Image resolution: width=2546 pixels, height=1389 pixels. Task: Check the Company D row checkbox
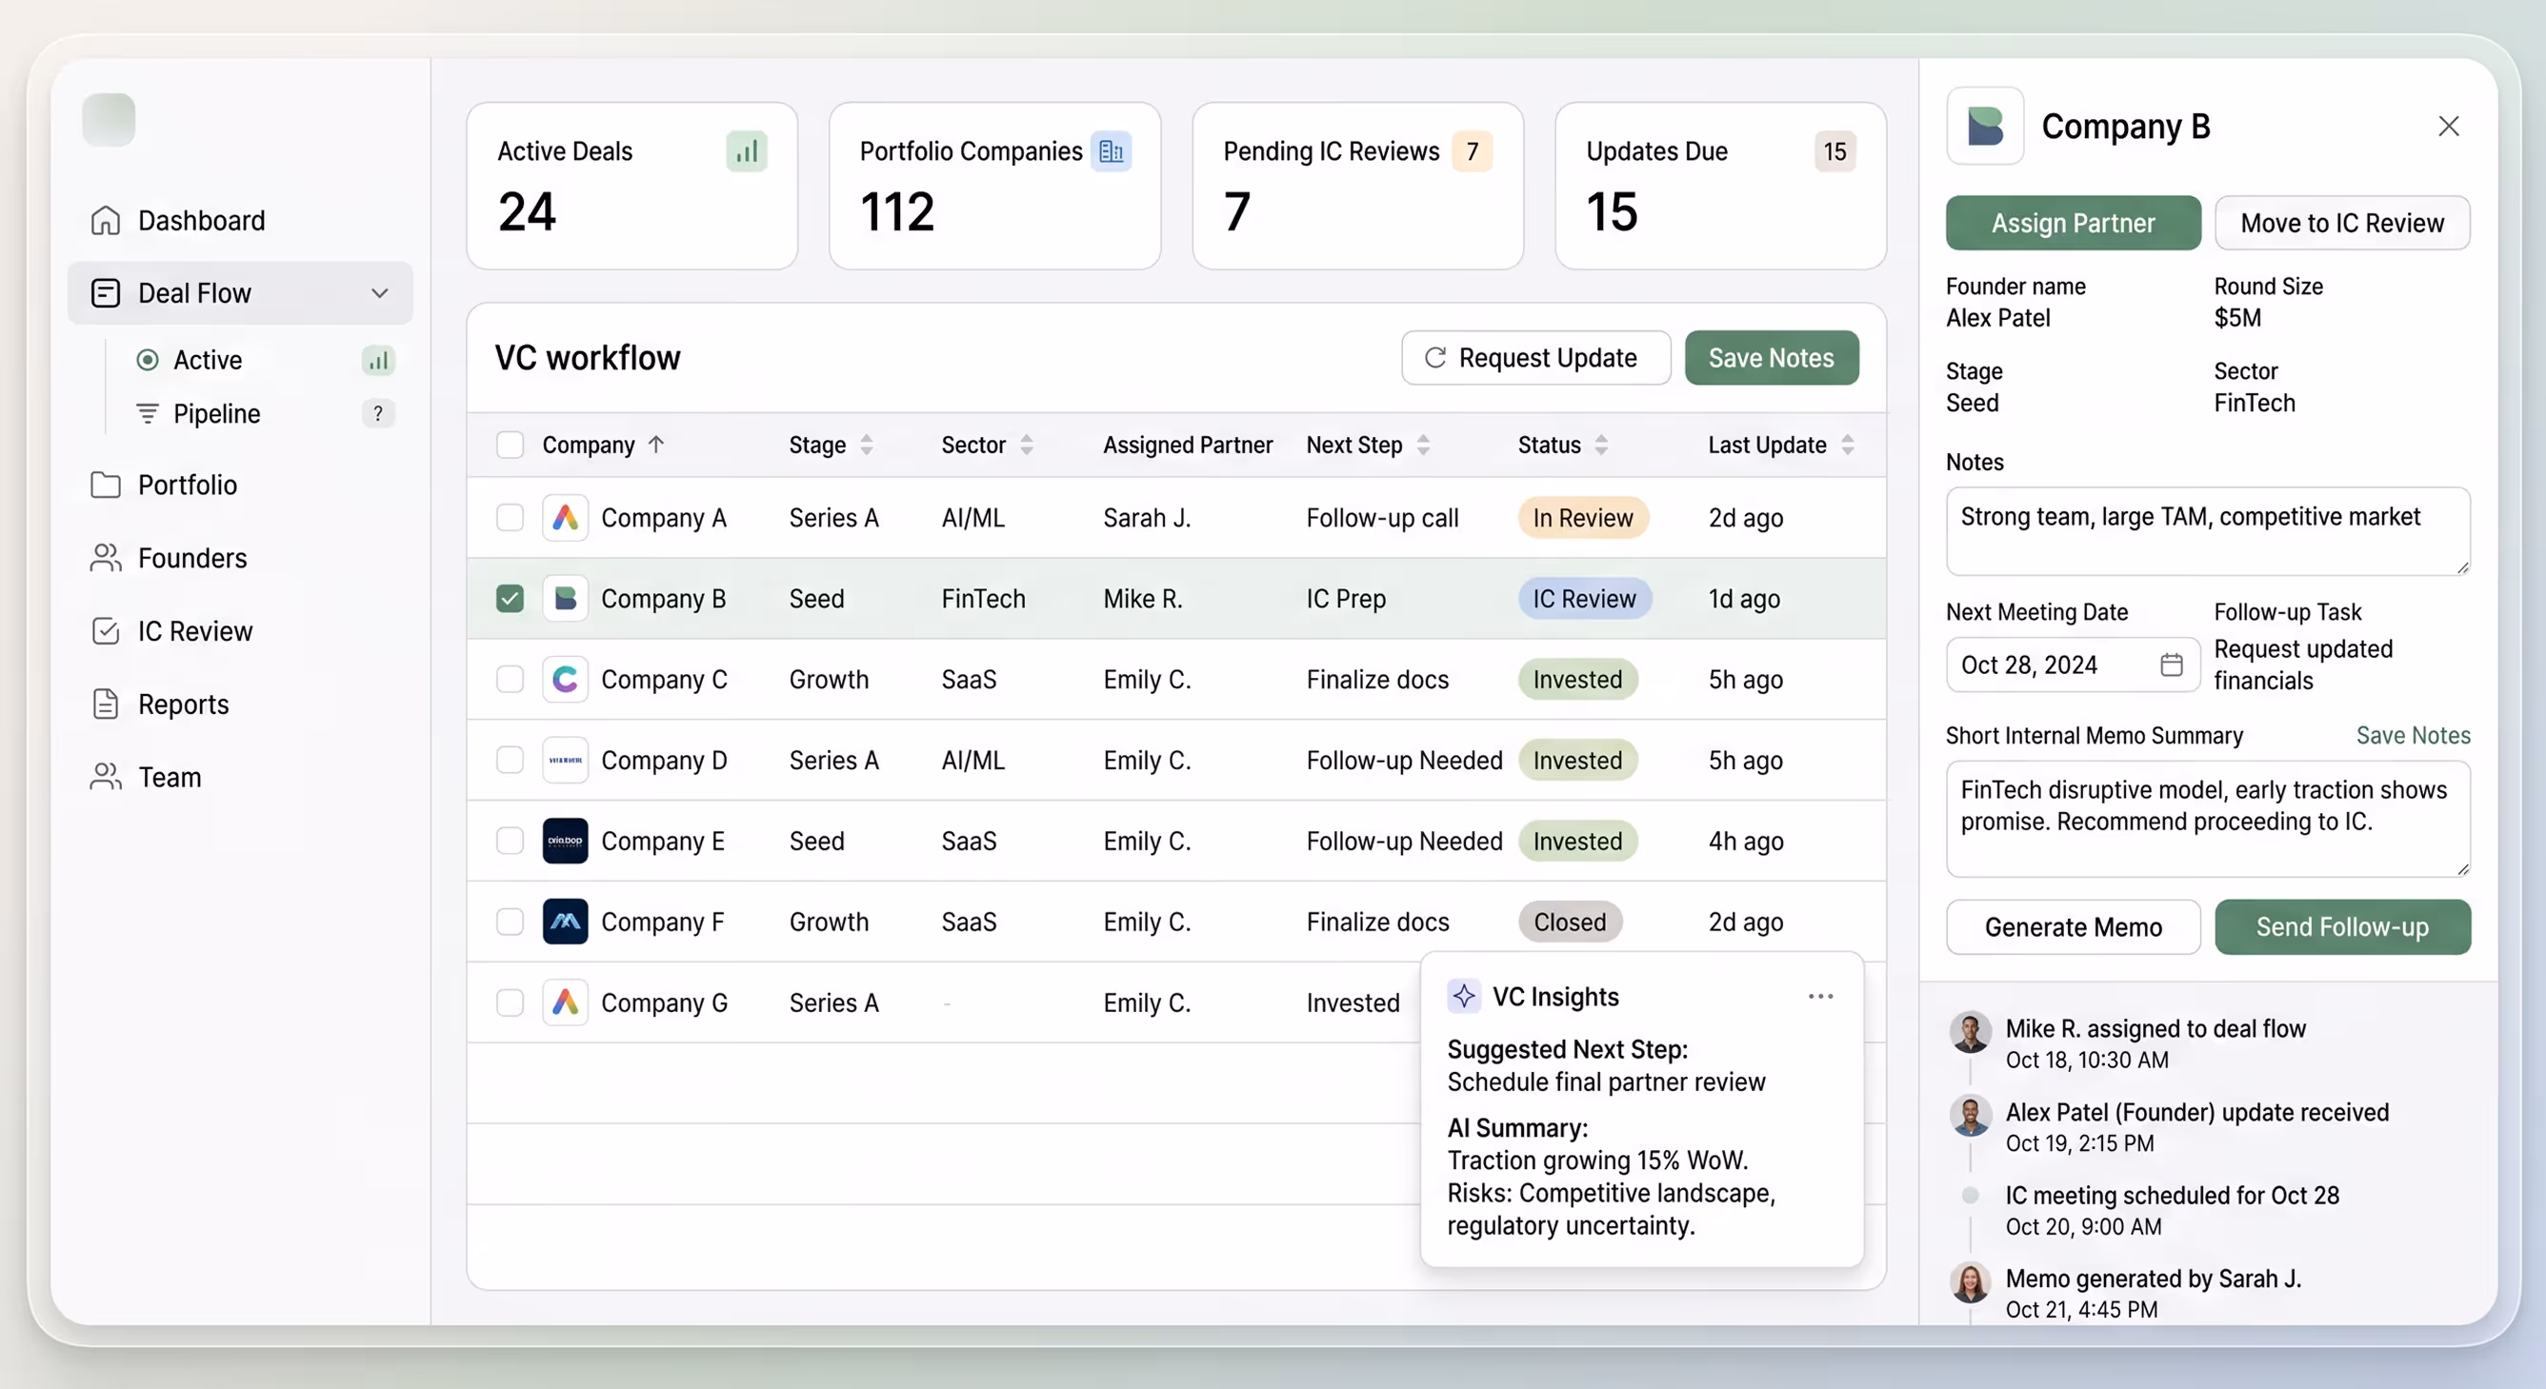(510, 761)
